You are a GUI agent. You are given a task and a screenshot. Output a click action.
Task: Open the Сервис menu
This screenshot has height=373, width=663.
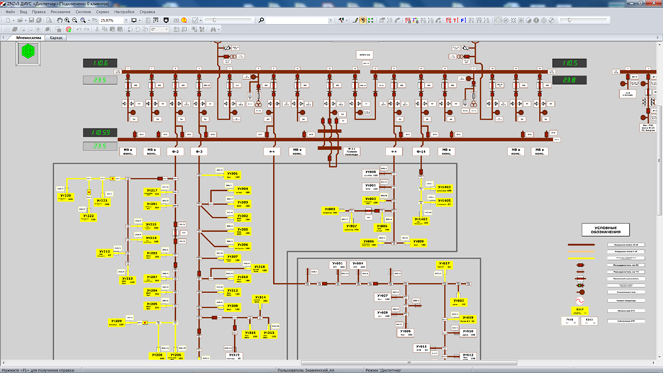click(x=102, y=12)
